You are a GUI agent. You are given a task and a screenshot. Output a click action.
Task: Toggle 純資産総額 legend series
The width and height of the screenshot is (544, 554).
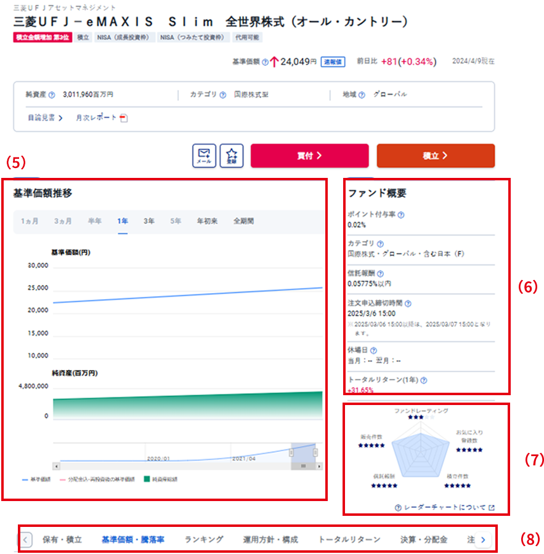161,480
